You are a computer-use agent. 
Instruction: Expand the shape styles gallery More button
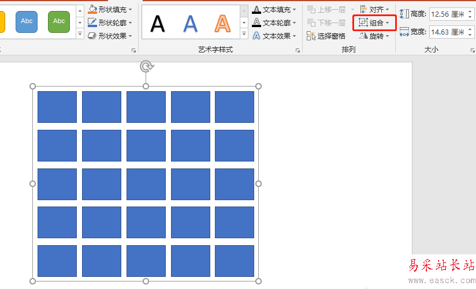point(80,33)
